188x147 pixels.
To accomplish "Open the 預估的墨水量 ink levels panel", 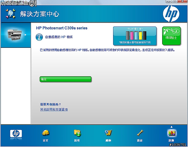I will tap(135, 36).
